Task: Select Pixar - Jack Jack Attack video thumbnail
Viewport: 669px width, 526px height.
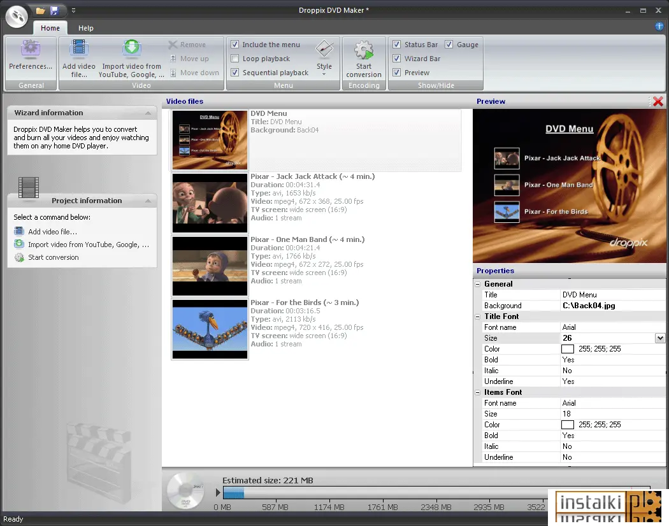Action: [210, 203]
